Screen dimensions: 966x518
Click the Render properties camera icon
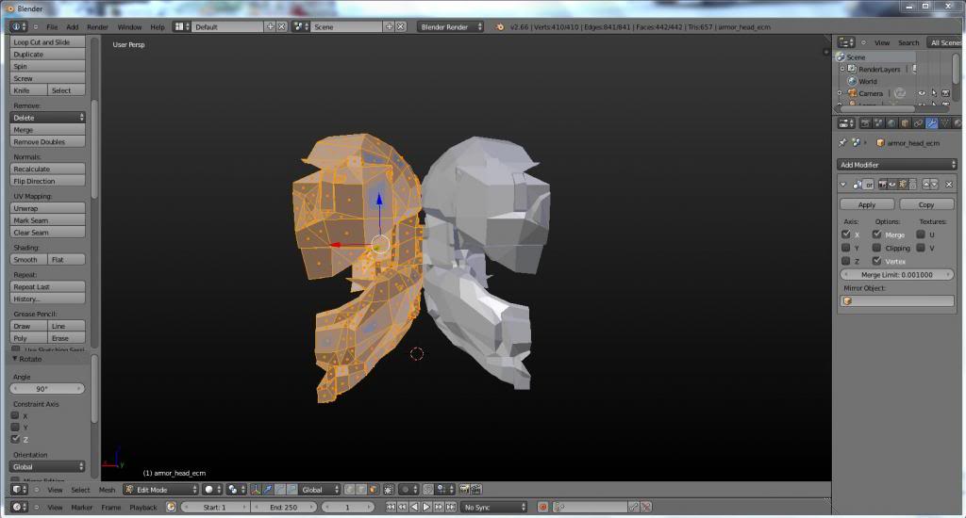[863, 122]
